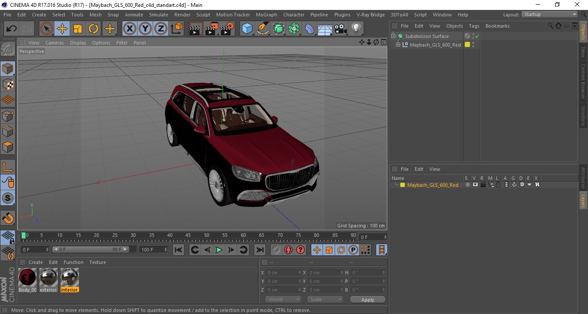Image resolution: width=588 pixels, height=314 pixels.
Task: Open the Sculpt menu
Action: click(x=203, y=15)
